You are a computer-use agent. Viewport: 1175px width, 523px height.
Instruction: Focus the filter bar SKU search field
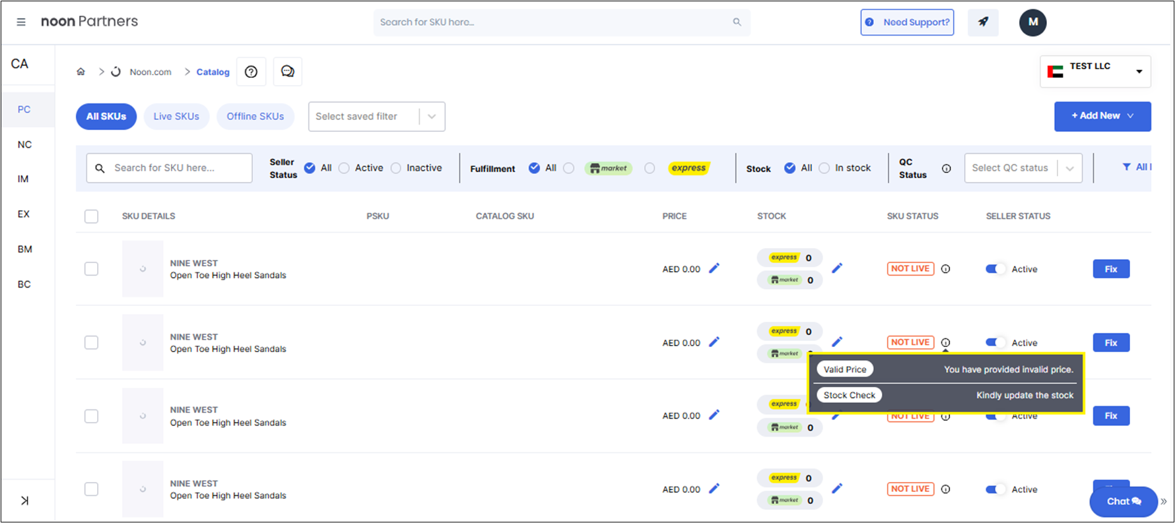pos(170,168)
